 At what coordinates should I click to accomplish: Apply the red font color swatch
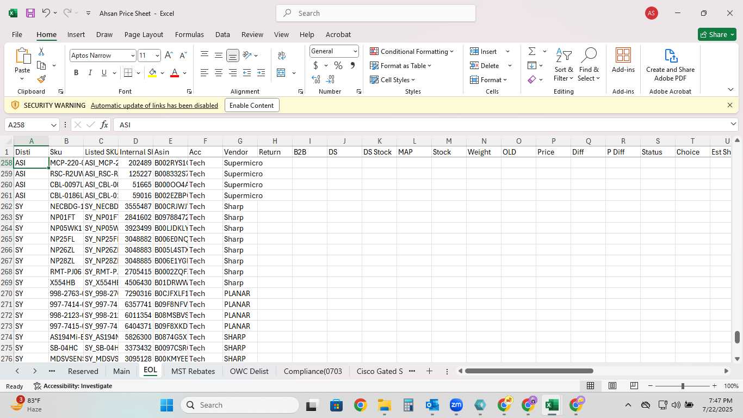pyautogui.click(x=175, y=73)
